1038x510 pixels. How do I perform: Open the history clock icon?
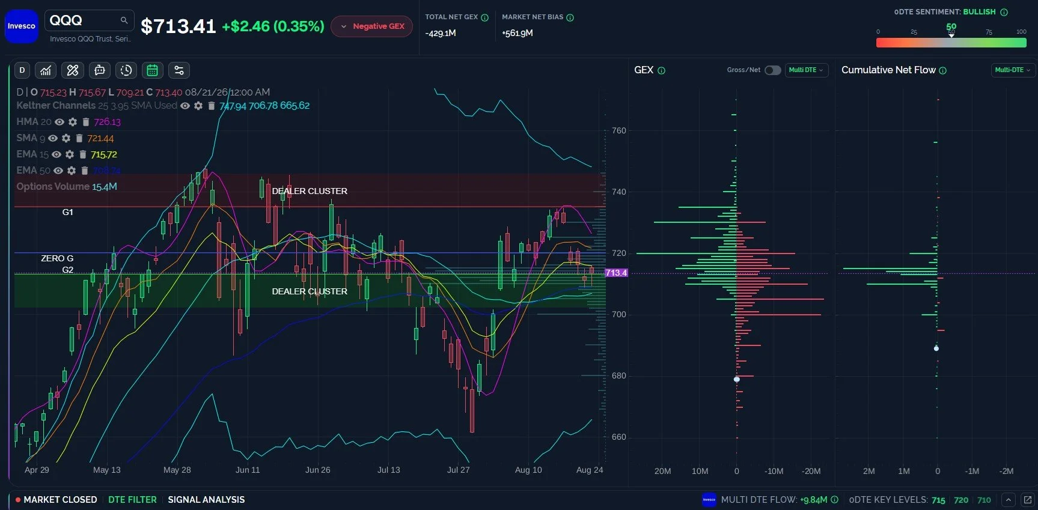[126, 70]
